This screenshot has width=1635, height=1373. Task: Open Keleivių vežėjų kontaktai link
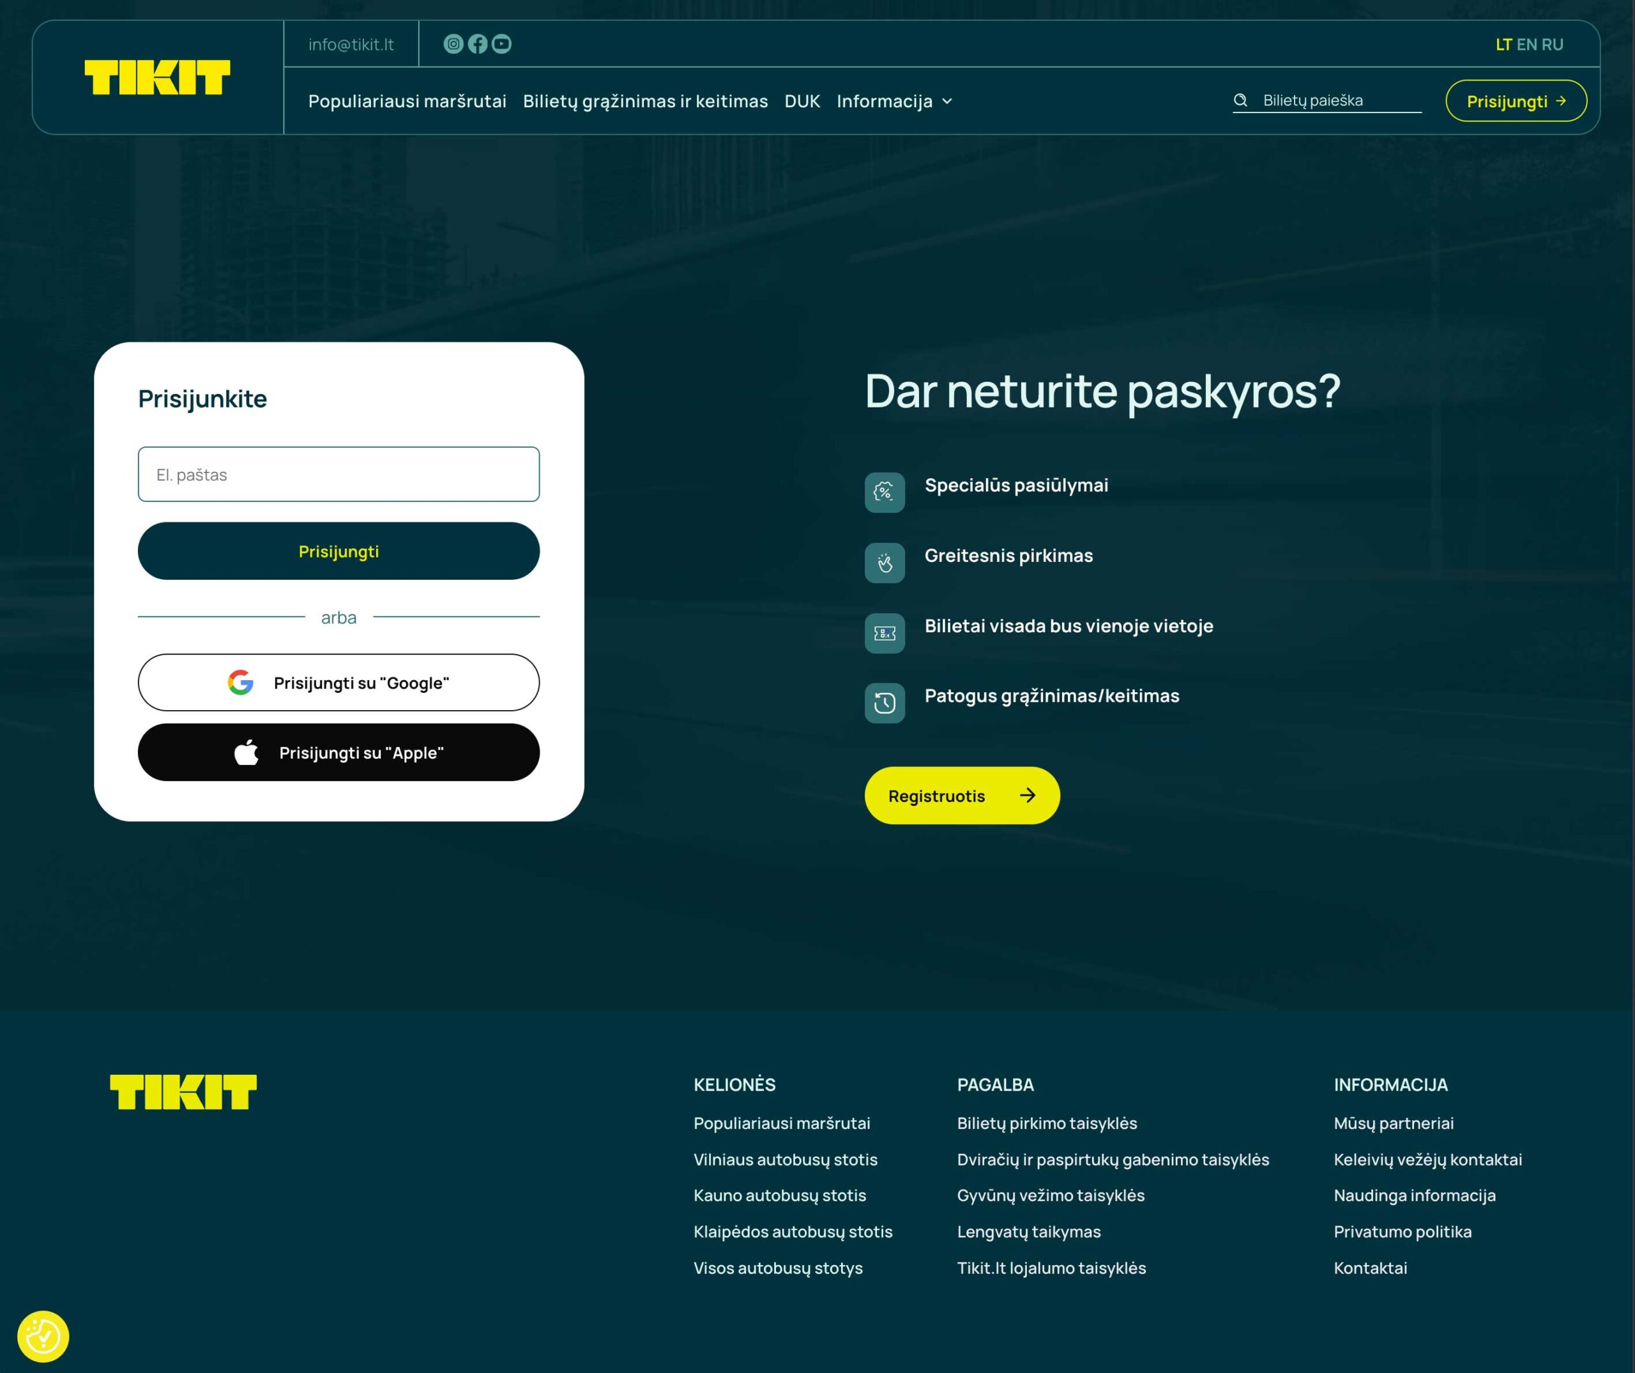coord(1428,1160)
